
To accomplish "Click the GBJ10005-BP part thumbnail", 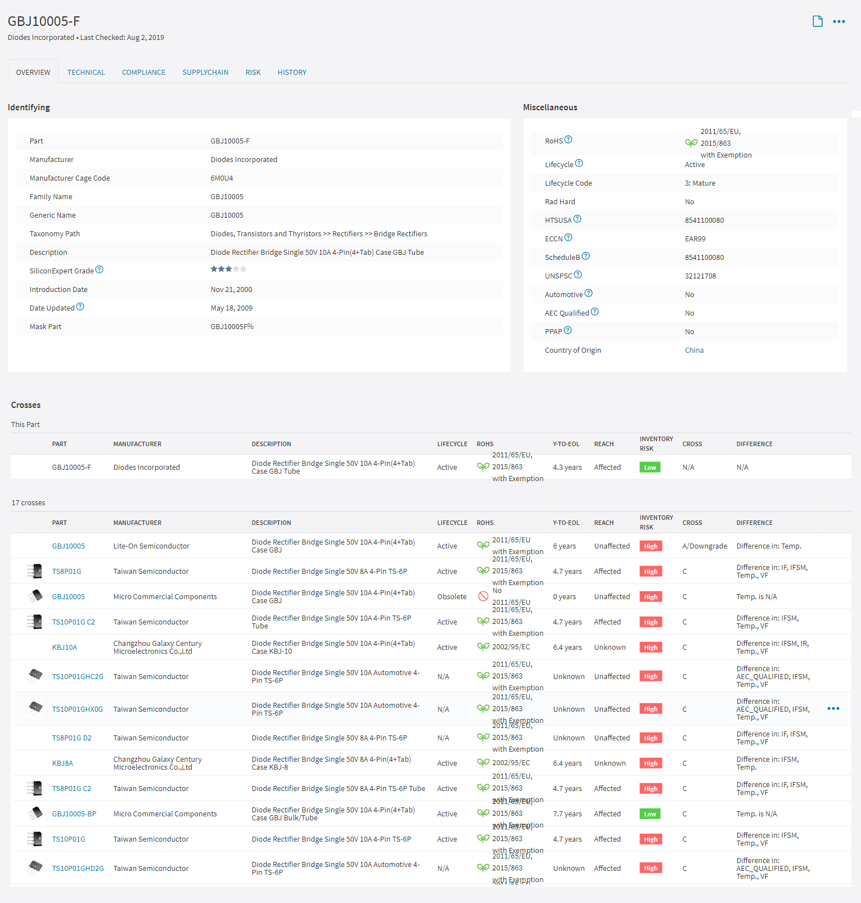I will tap(35, 813).
